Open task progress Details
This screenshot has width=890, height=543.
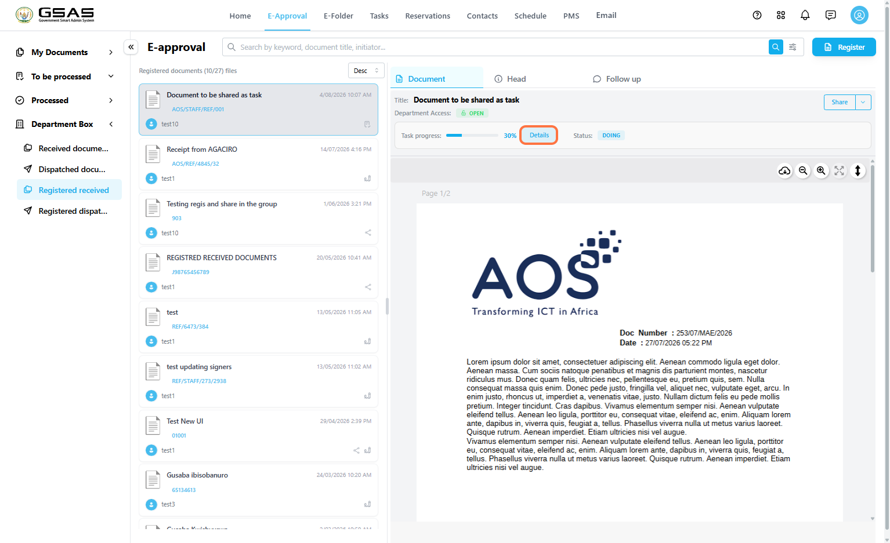[x=539, y=135]
